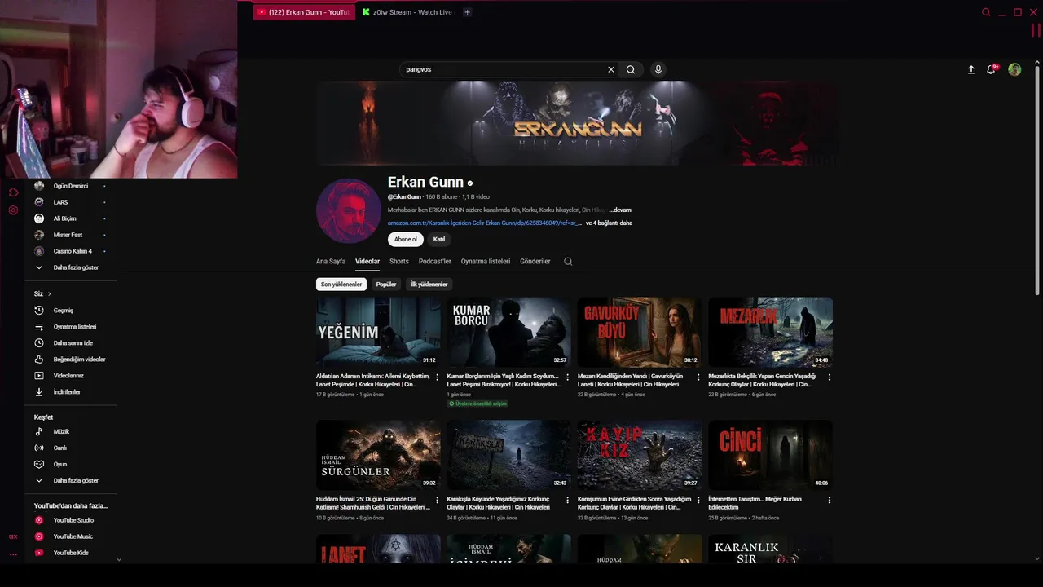Screen dimensions: 1043x587
Task: Open Opera GX extensions cube icon in sidebar
Action: (13, 192)
